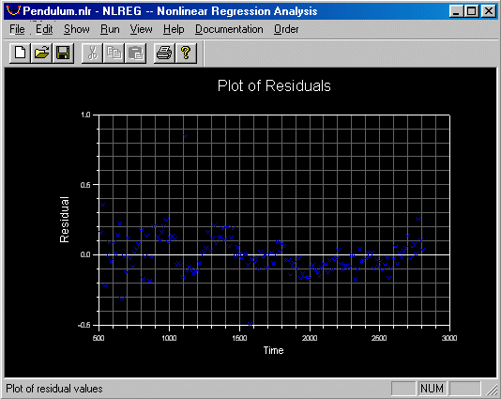Open the Show menu

[x=77, y=29]
